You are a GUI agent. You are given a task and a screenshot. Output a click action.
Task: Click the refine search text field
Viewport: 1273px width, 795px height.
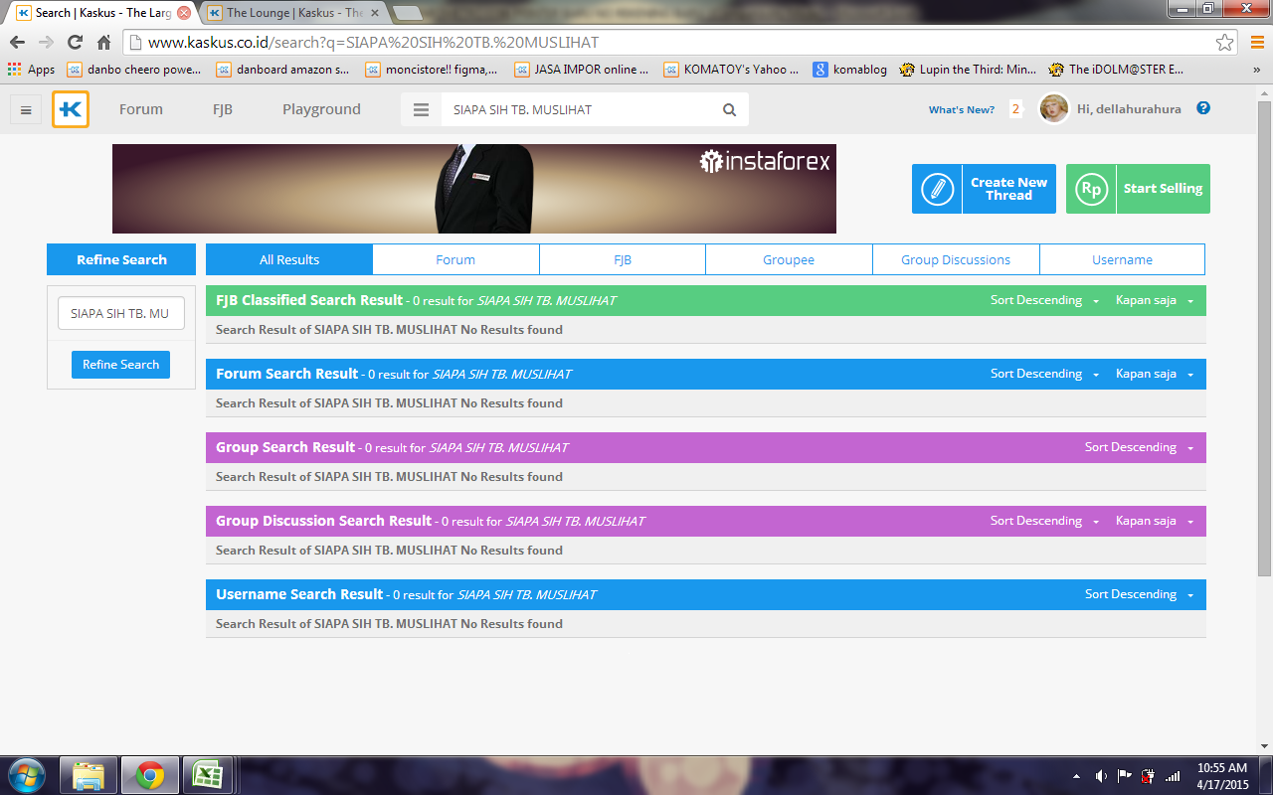tap(121, 313)
